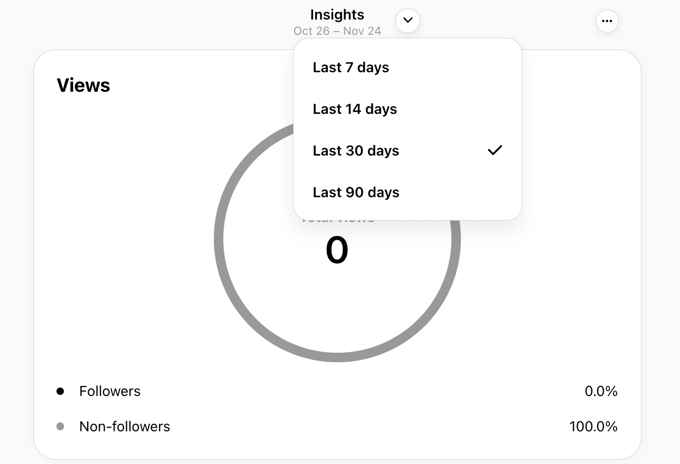Choose Last 90 days from the menu
Viewport: 680px width, 464px height.
coord(356,192)
